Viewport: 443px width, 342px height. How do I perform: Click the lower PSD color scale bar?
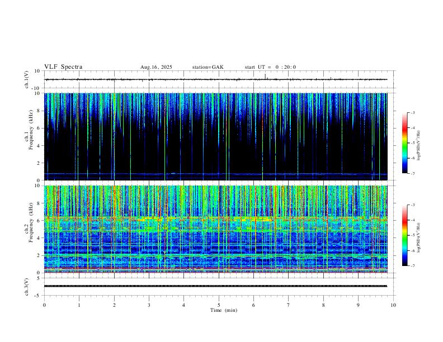point(404,235)
